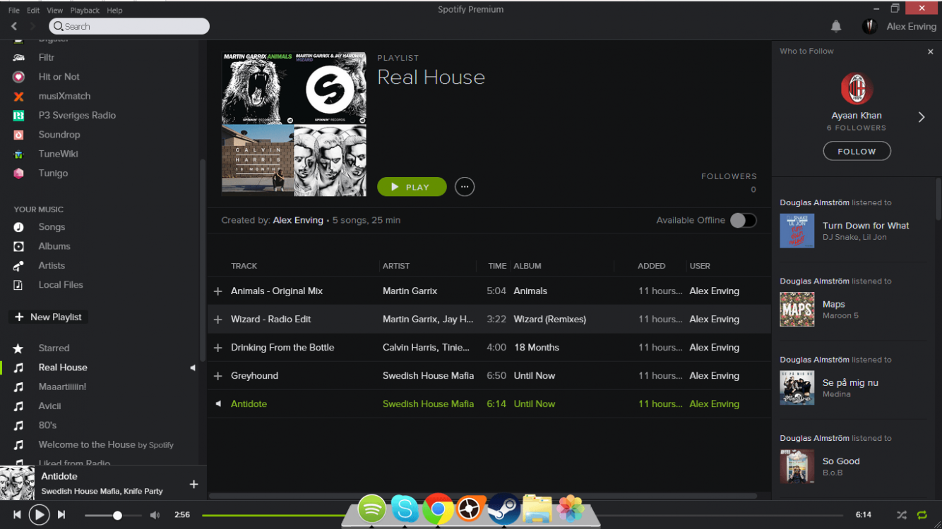Open the 80's playlist
This screenshot has width=942, height=529.
point(47,425)
